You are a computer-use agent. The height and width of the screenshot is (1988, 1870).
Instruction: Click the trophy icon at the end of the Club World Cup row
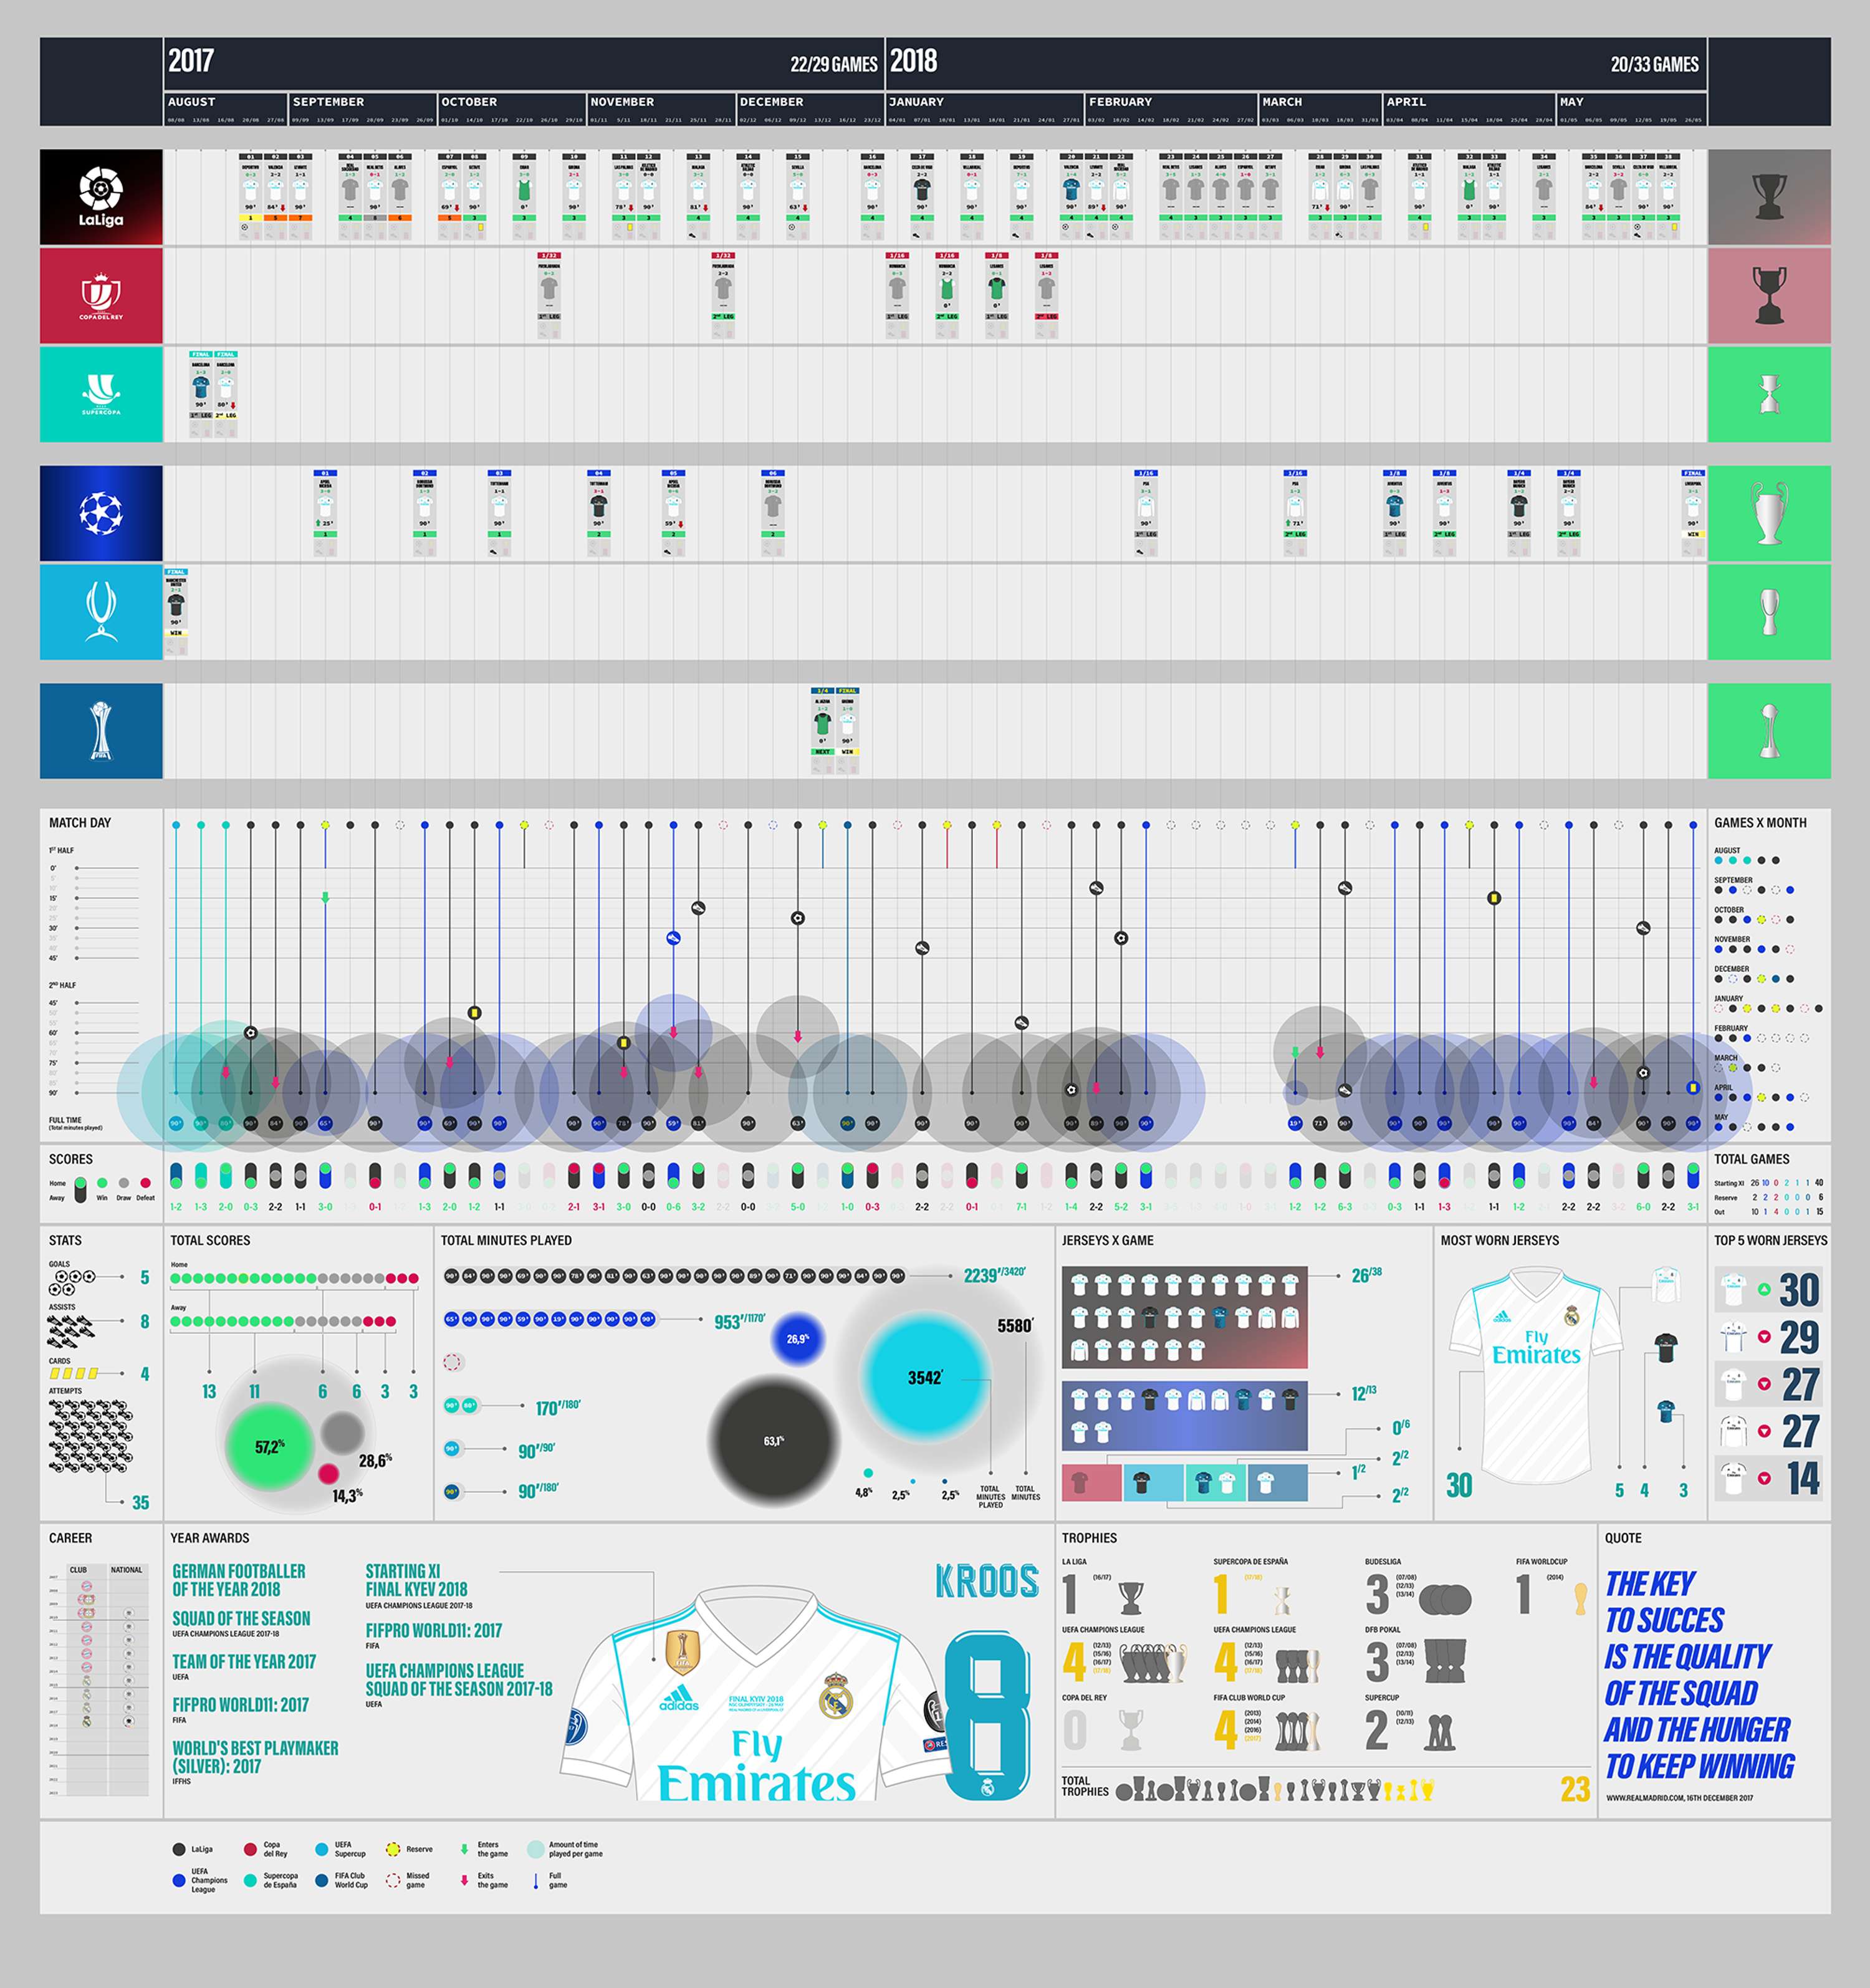[1769, 731]
